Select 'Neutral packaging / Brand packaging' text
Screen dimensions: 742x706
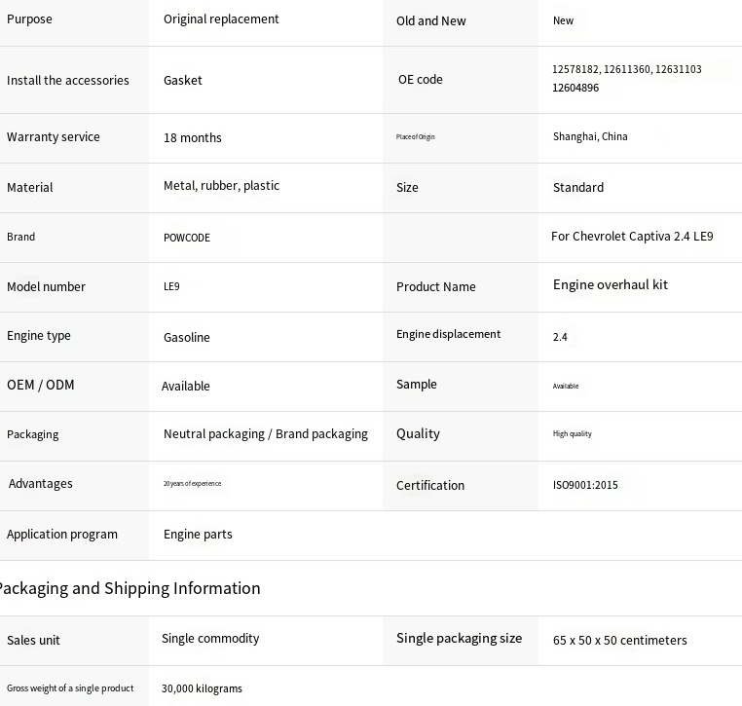coord(266,434)
